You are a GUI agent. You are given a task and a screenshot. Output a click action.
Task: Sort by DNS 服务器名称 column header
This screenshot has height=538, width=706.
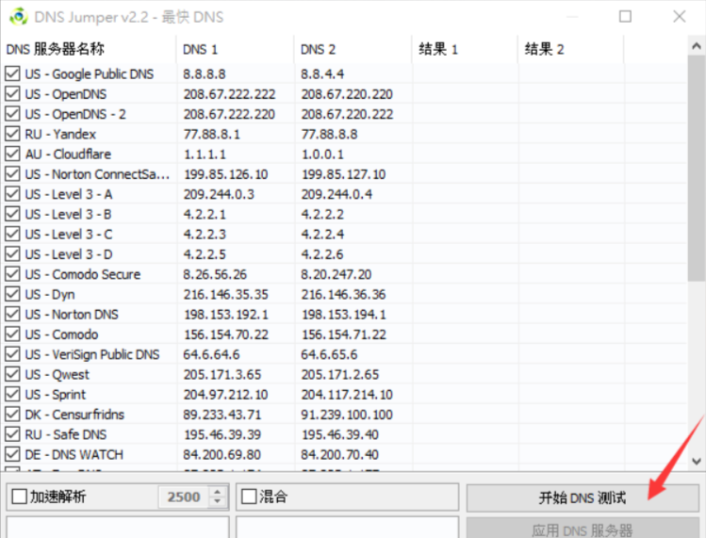click(x=89, y=49)
